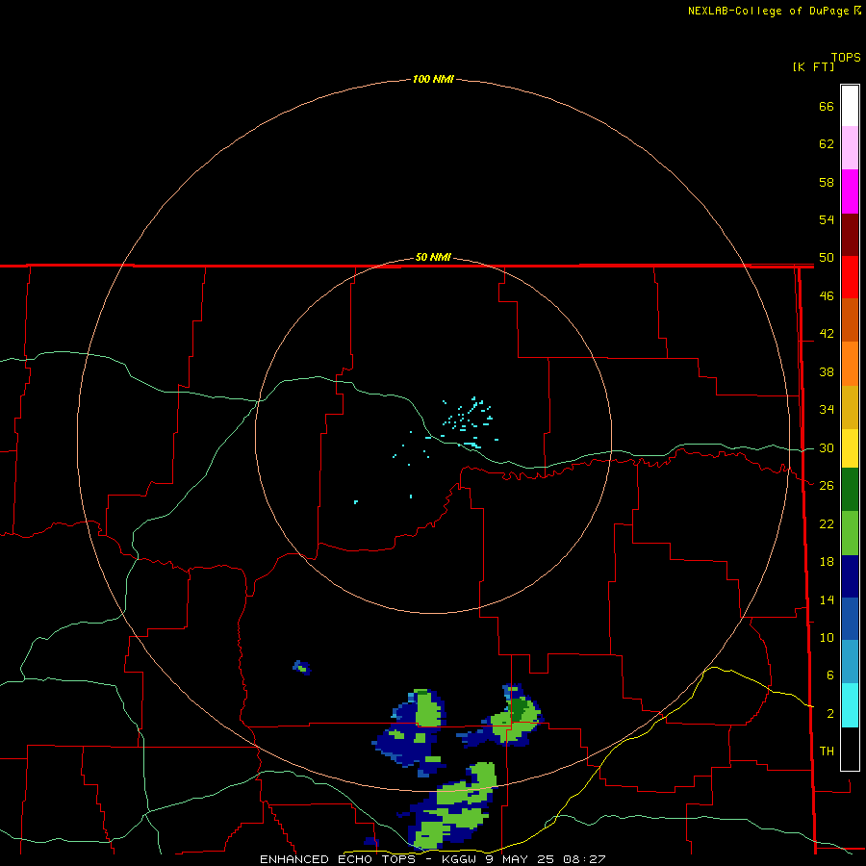
Task: Click the legend value 18
Action: tap(827, 562)
